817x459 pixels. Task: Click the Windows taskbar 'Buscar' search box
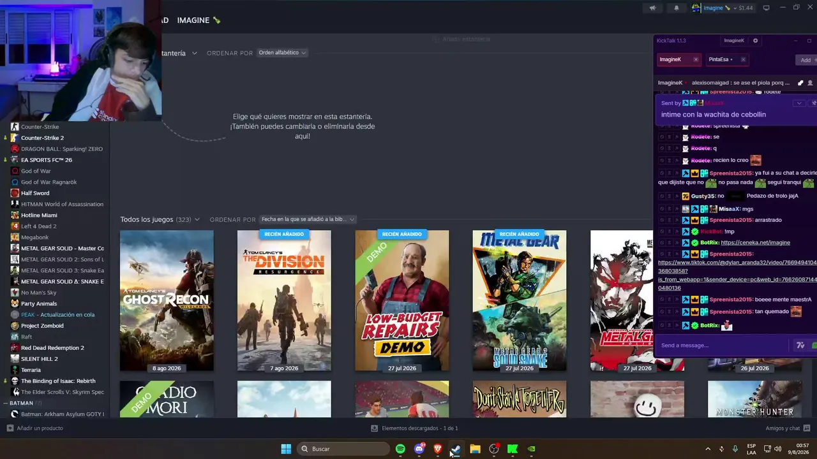pos(343,449)
